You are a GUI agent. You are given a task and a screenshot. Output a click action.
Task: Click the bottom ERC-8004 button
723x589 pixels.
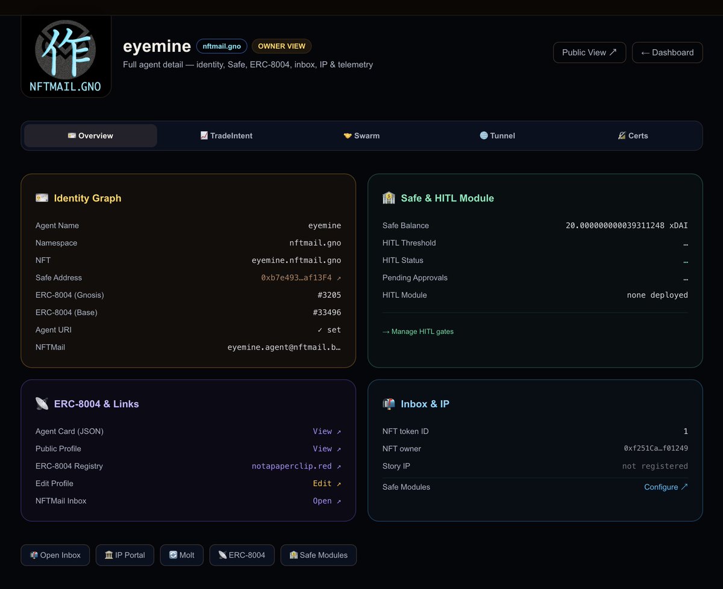[x=242, y=555]
